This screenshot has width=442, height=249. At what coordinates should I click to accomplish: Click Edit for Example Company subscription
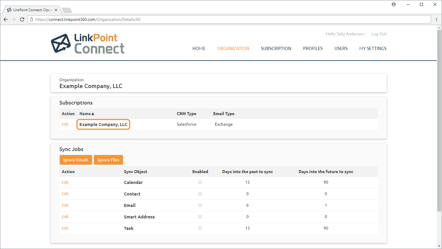[65, 124]
